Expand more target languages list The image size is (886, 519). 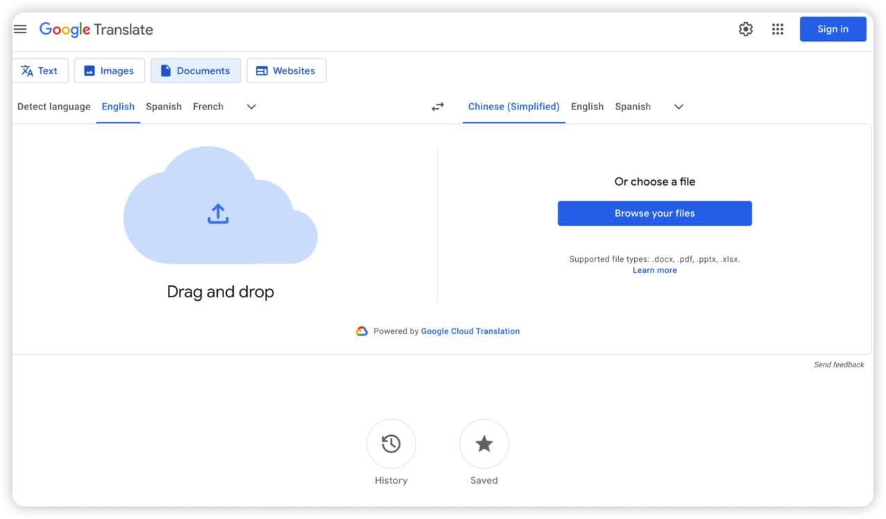click(x=679, y=107)
